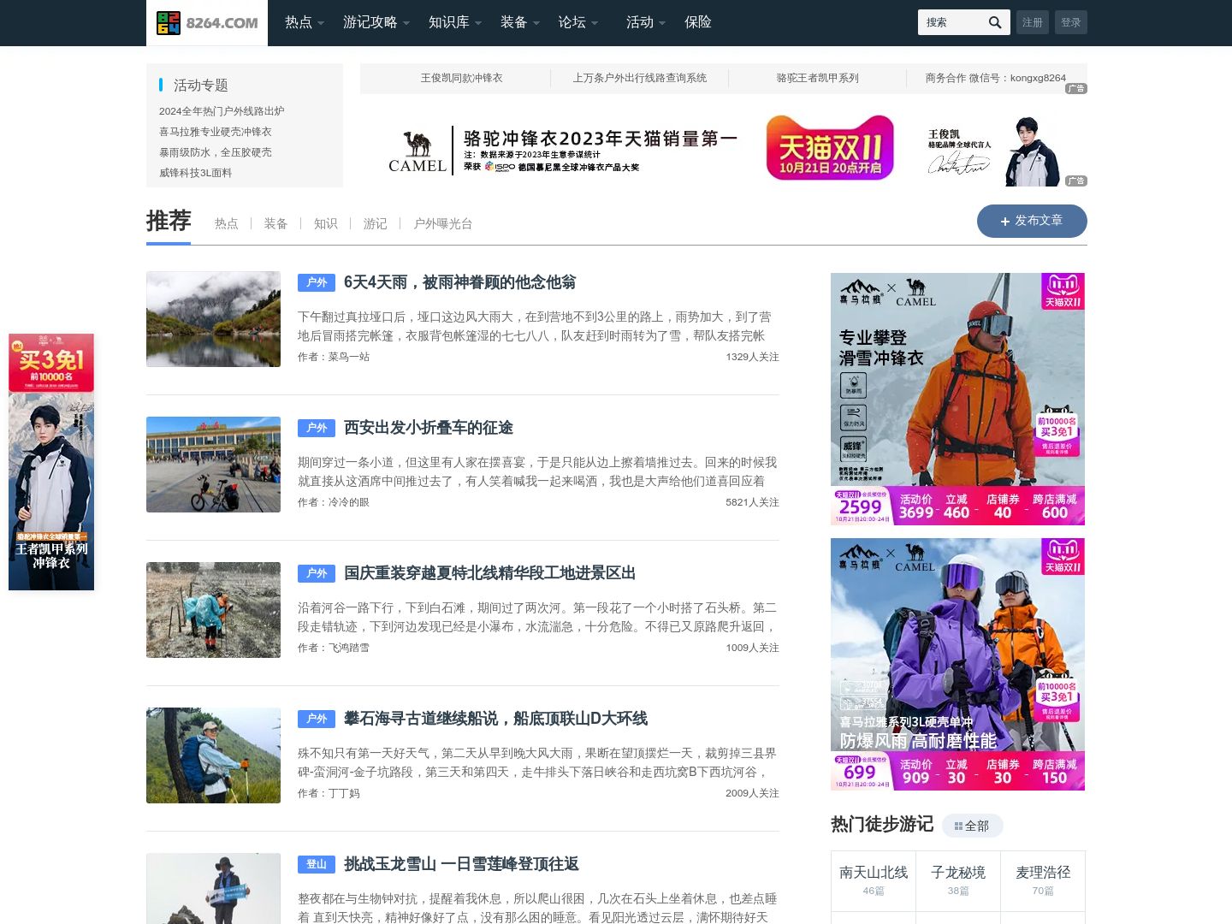The image size is (1232, 924).
Task: Open the 知识库 dropdown menu
Action: 455,22
